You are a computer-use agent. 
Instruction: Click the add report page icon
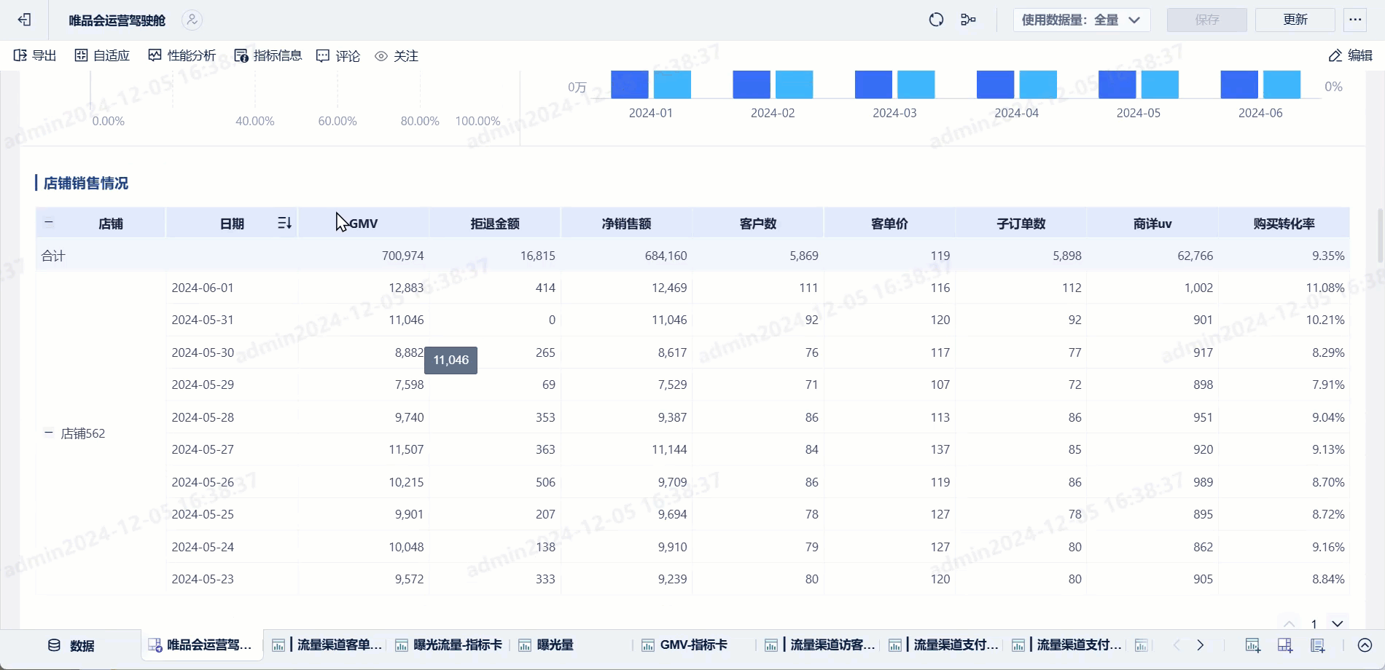click(1317, 645)
